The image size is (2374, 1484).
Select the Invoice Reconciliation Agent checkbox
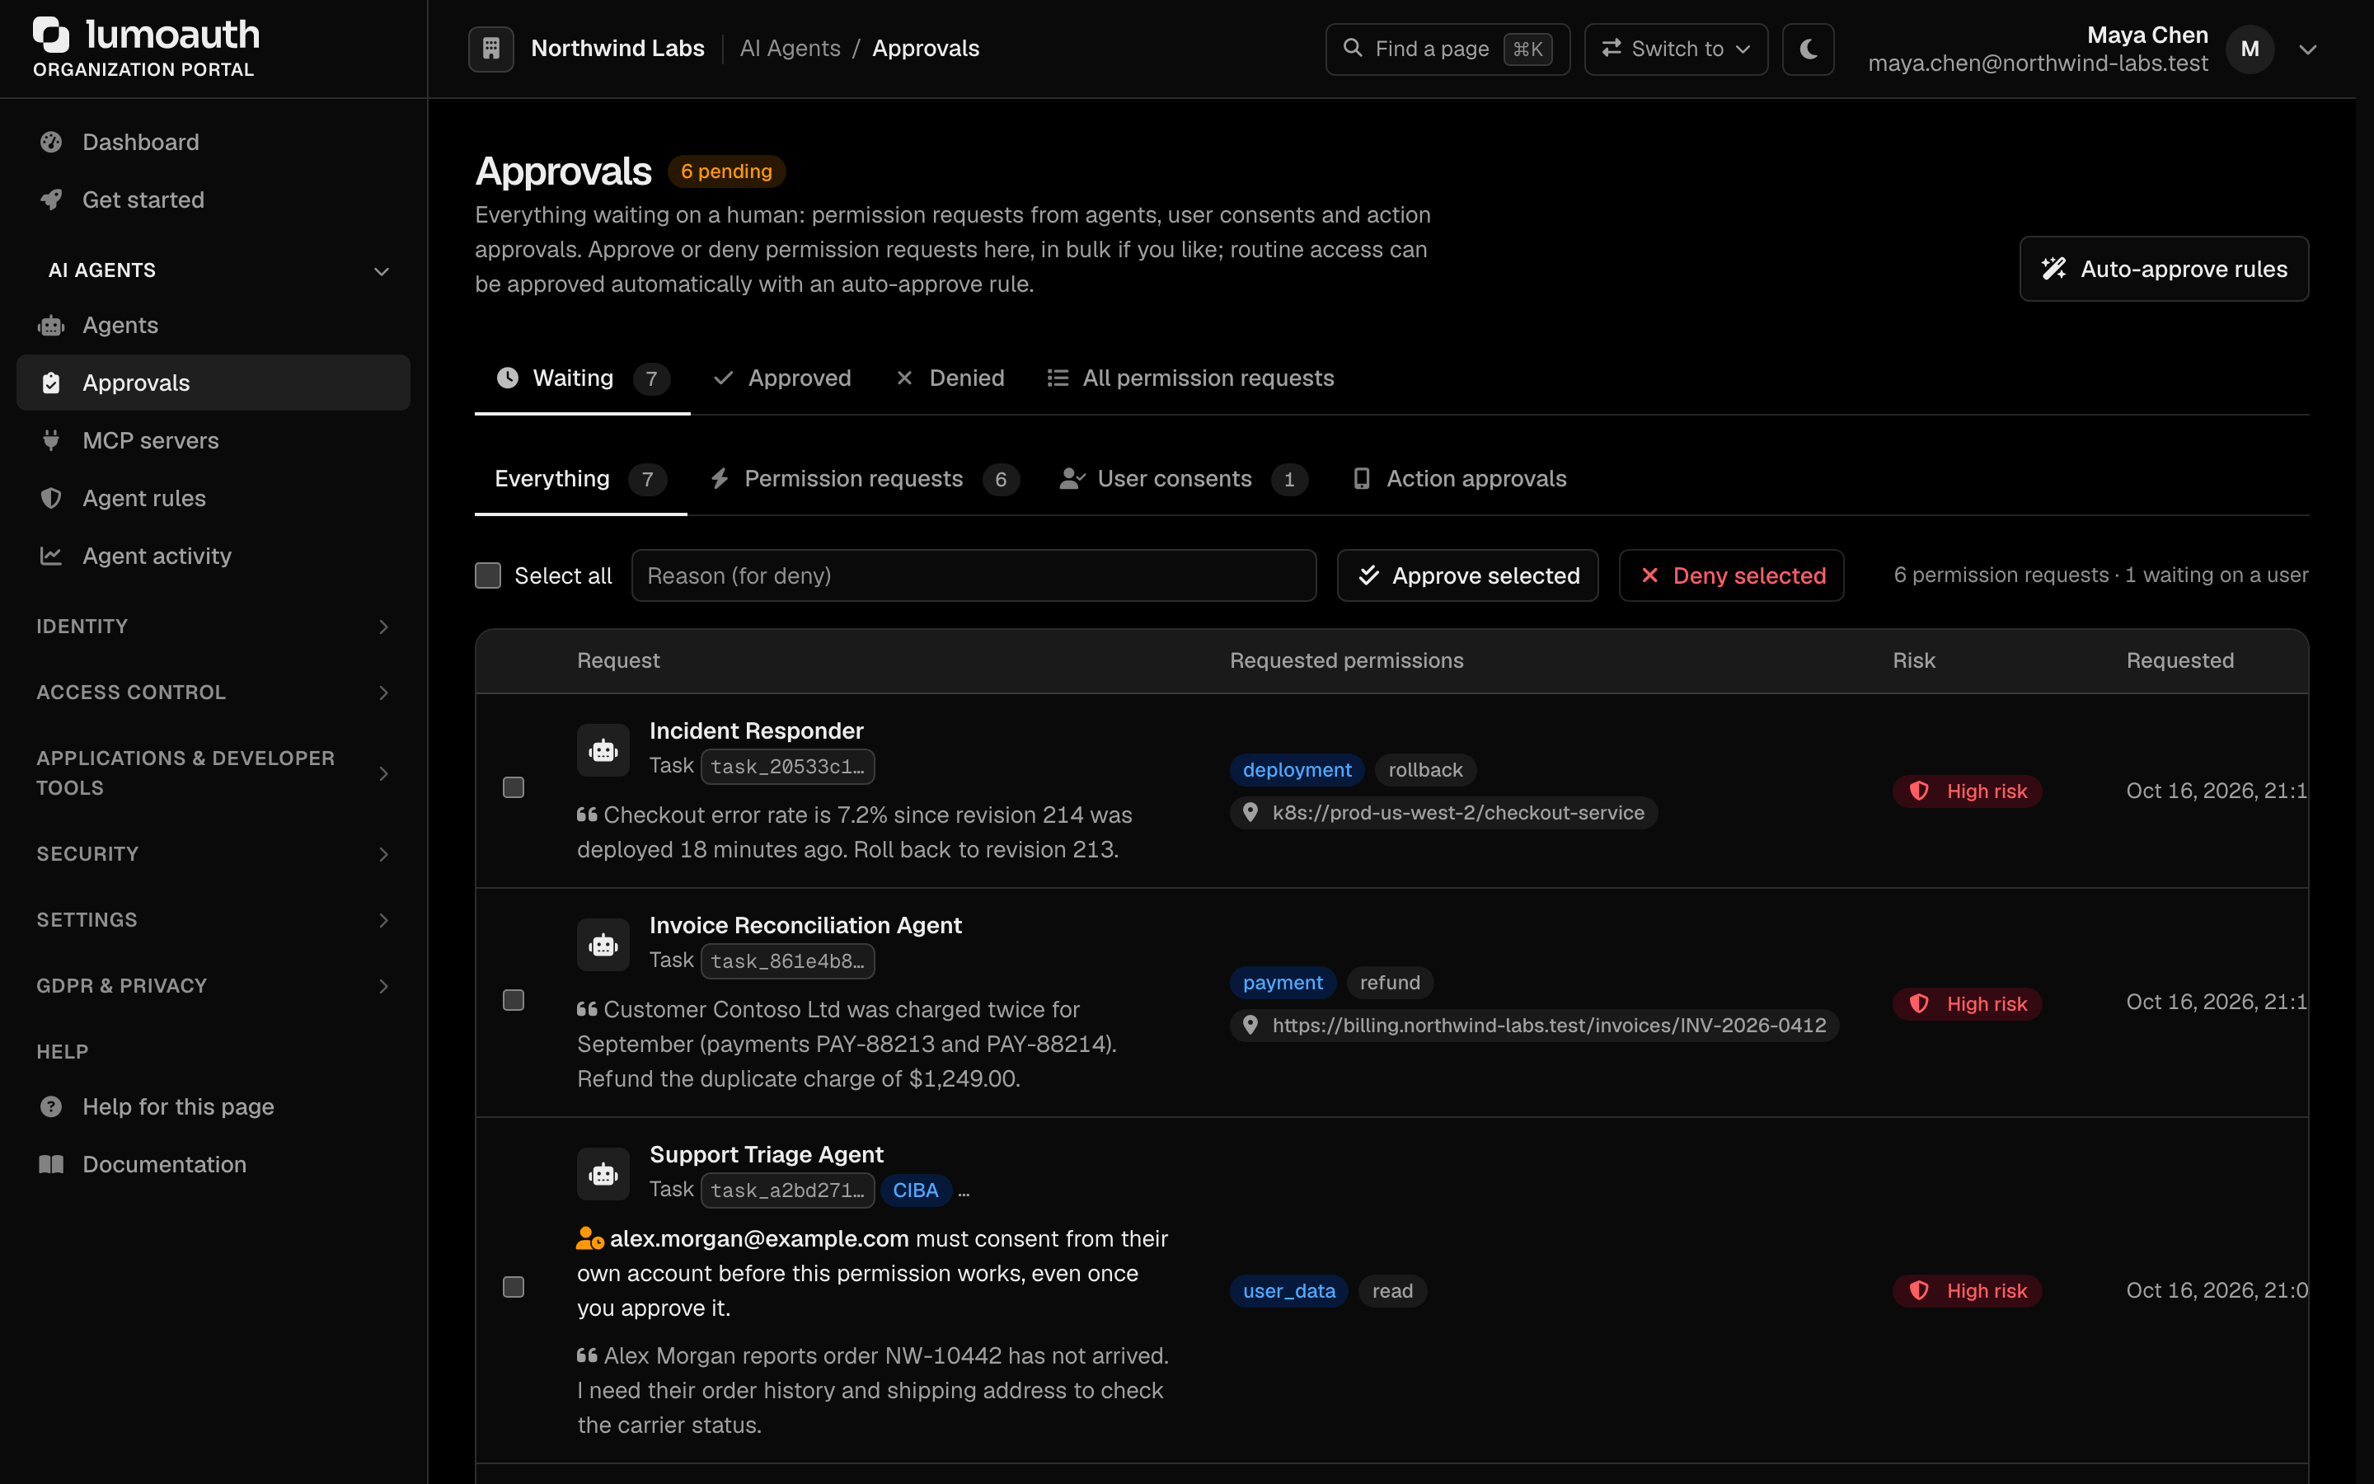513,1000
